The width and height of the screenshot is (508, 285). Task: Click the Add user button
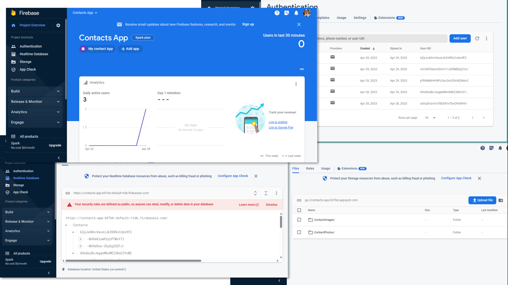click(x=460, y=38)
